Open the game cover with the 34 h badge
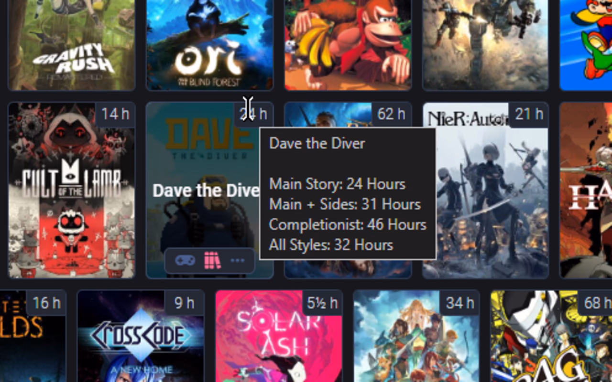Image resolution: width=612 pixels, height=382 pixels. coord(416,336)
